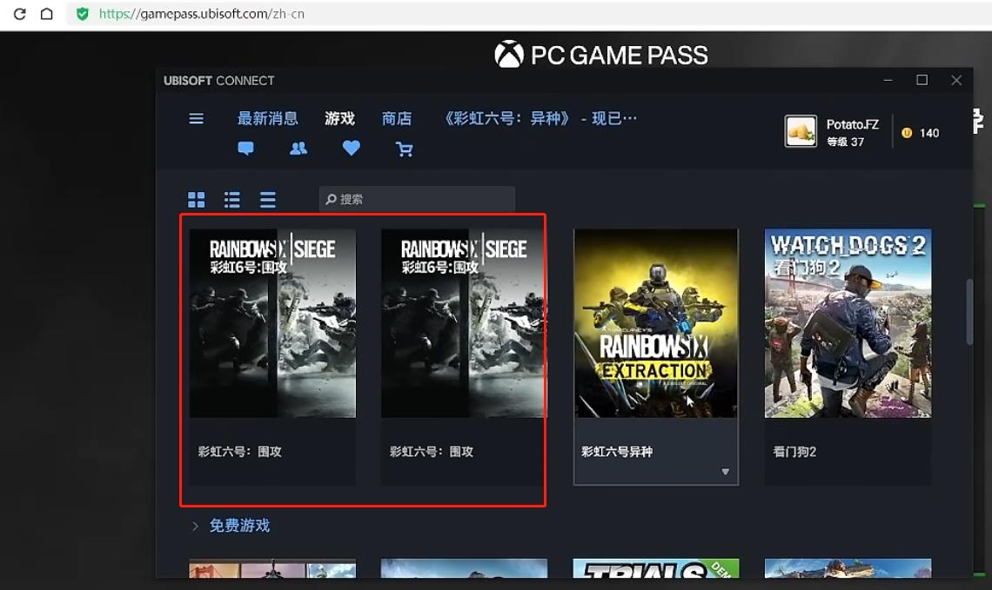Reload the browser page

click(20, 14)
